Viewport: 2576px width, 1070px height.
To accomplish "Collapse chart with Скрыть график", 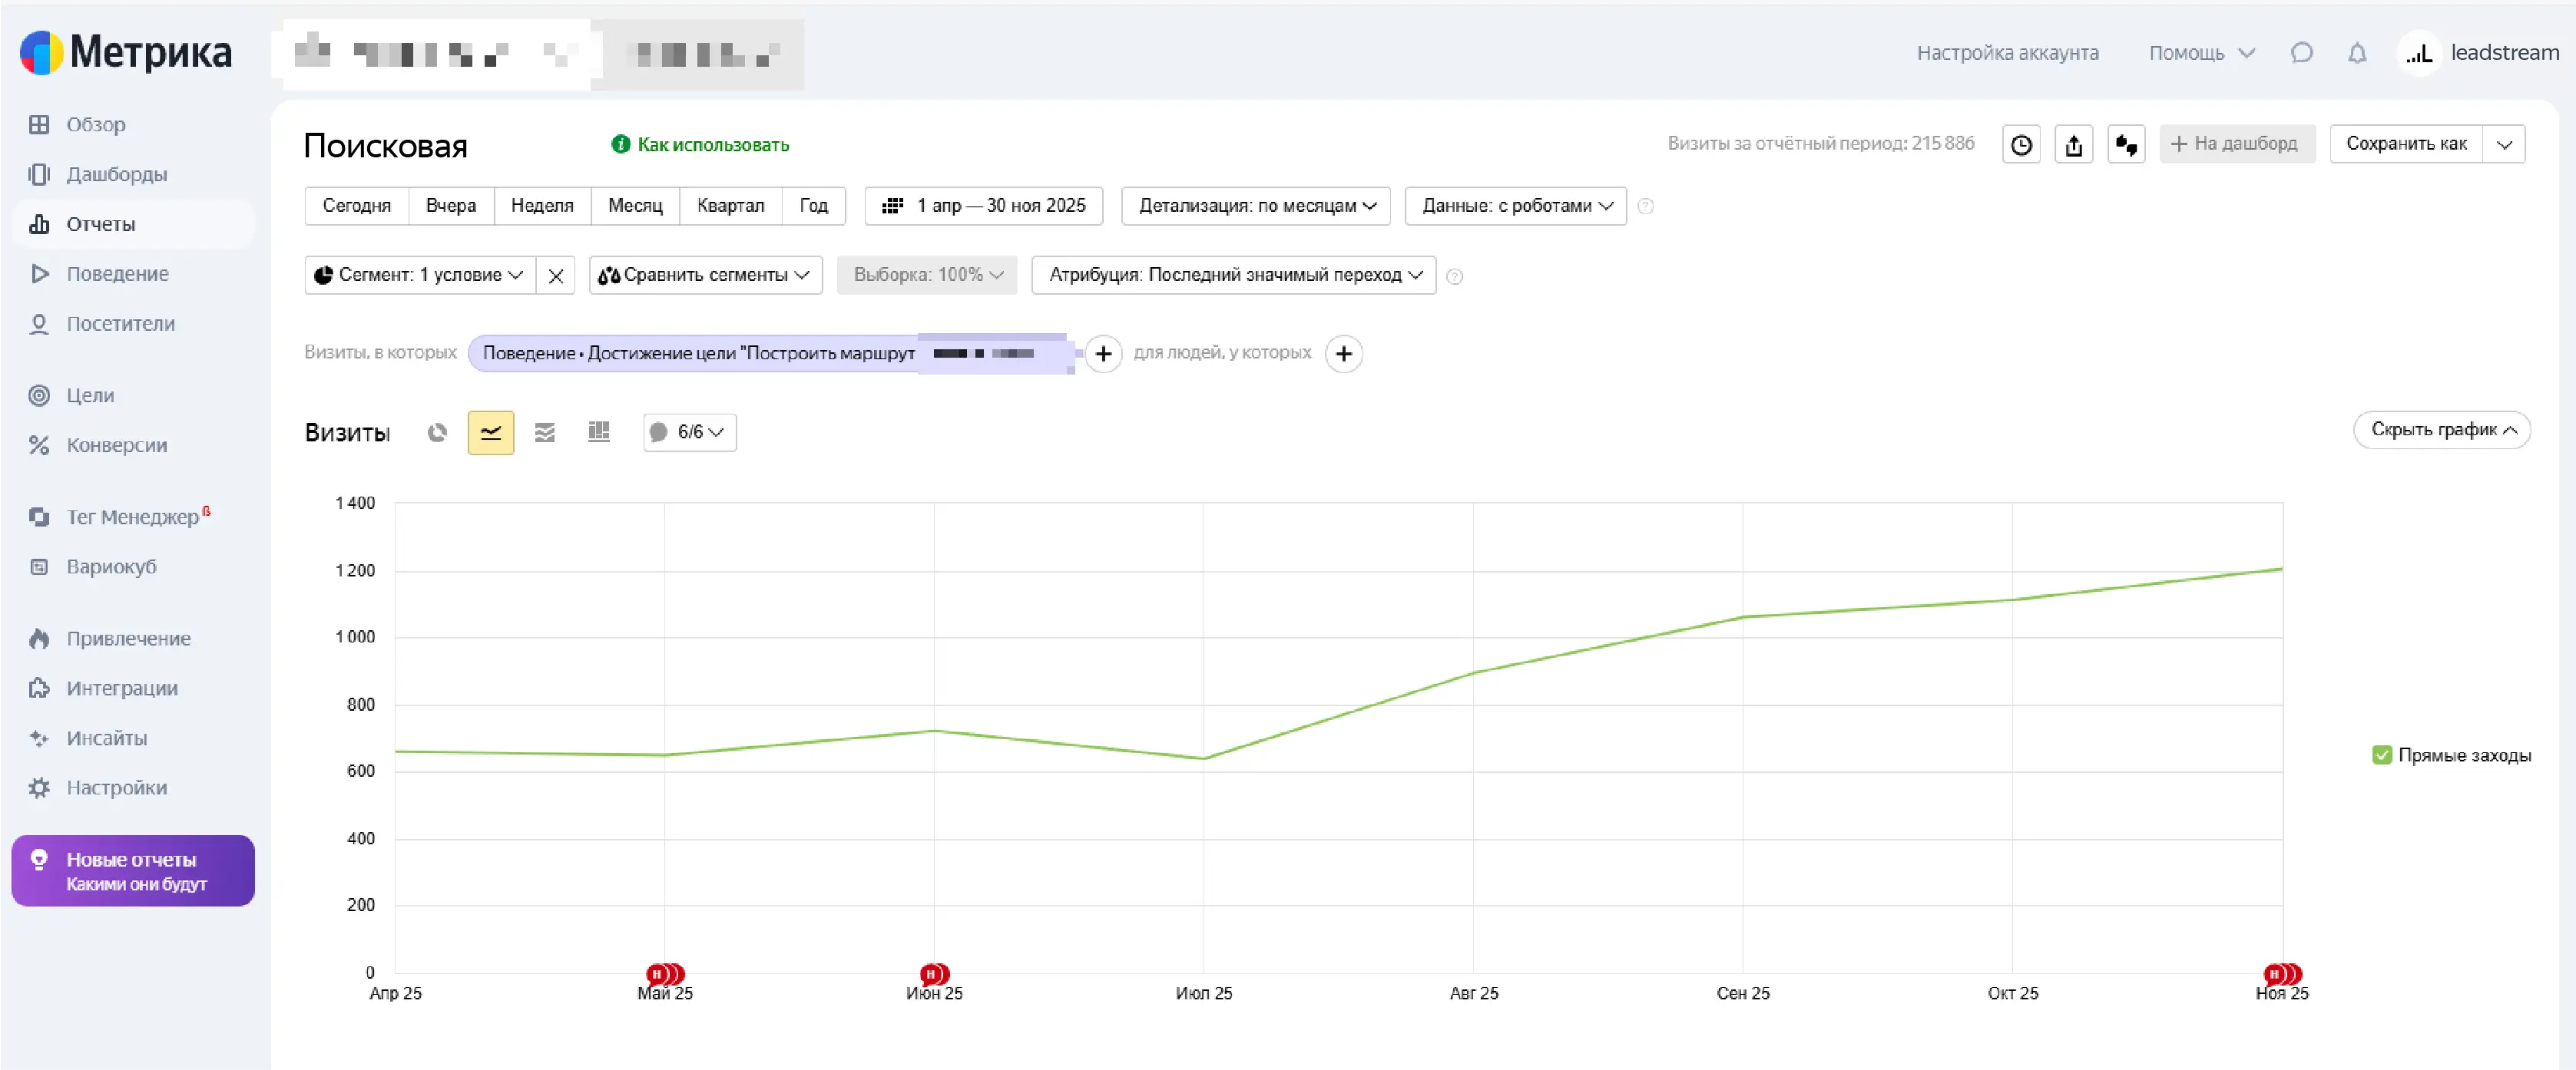I will coord(2441,430).
